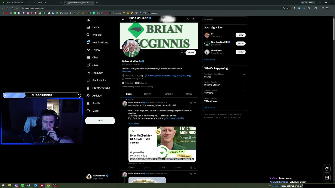Follow Brian McGinnis
The height and width of the screenshot is (188, 335).
point(191,52)
